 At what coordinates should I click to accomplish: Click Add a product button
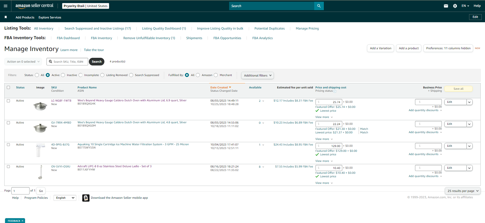coord(409,48)
